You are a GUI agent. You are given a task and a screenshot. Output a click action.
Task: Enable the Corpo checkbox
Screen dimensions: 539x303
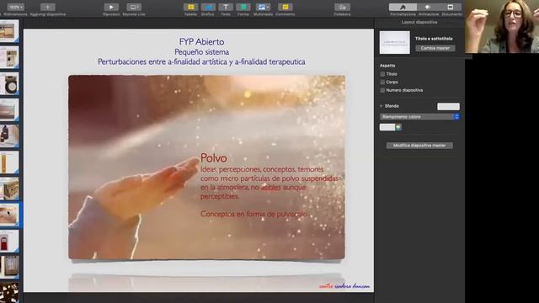coord(382,82)
